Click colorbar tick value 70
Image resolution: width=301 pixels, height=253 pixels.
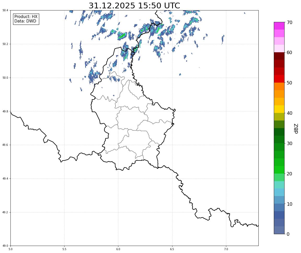pyautogui.click(x=290, y=22)
